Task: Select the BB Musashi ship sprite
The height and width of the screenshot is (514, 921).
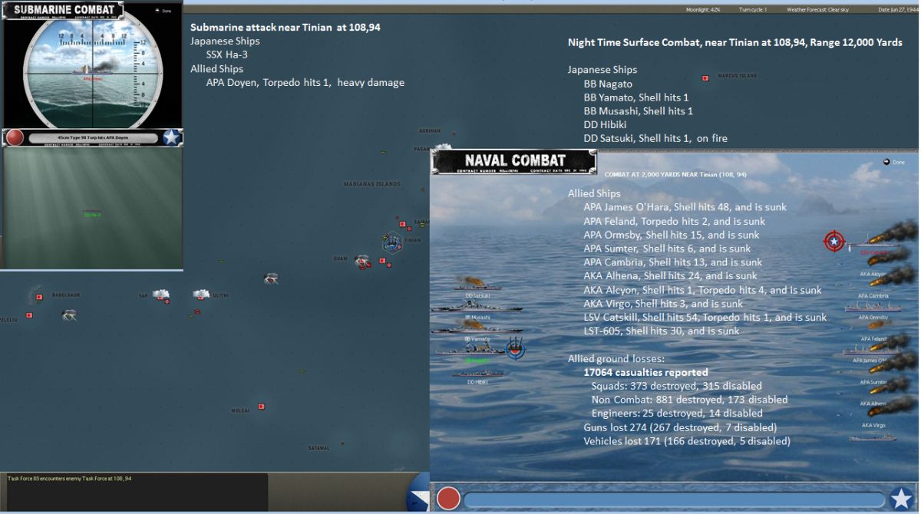Action: (477, 307)
